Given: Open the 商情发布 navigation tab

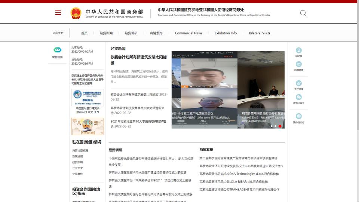Looking at the screenshot, I should pyautogui.click(x=156, y=33).
